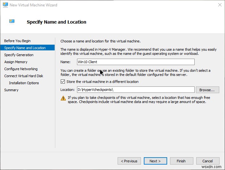Viewport: 225px width, 170px height.
Task: Click the Name: label
Action: tap(66, 62)
